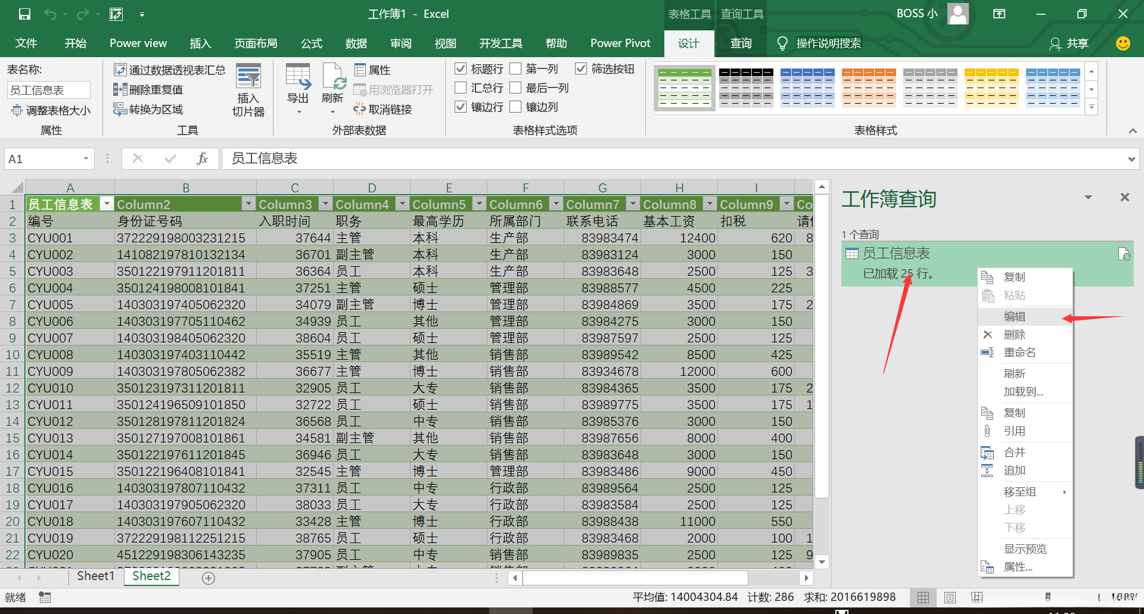1144x614 pixels.
Task: Click the add new sheet plus button
Action: click(208, 578)
